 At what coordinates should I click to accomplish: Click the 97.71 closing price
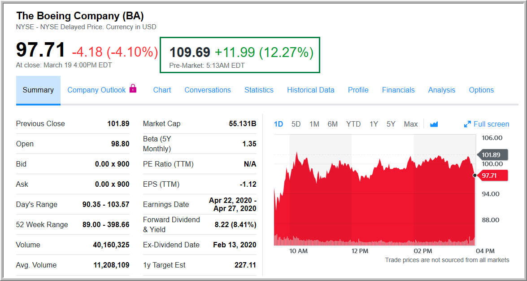coord(41,49)
